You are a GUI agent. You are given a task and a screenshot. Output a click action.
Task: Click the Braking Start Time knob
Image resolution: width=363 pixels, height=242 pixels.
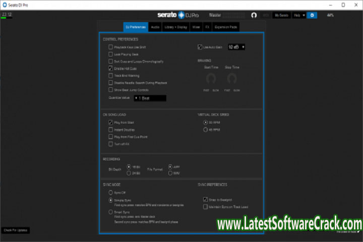coord(211,79)
